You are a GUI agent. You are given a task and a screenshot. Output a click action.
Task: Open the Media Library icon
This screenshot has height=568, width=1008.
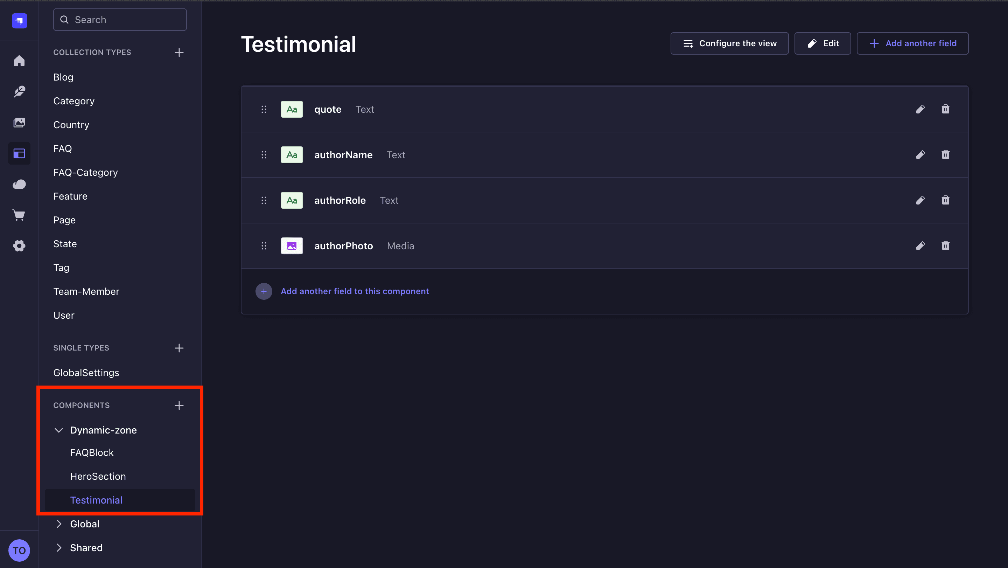pos(19,123)
